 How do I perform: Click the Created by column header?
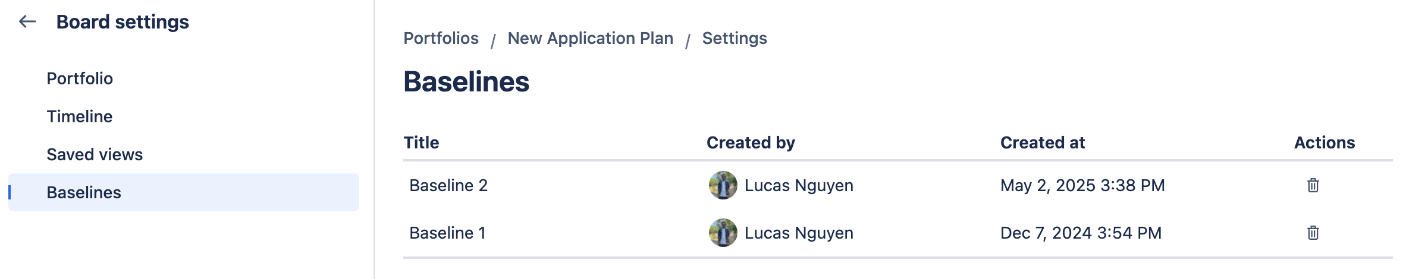(751, 142)
